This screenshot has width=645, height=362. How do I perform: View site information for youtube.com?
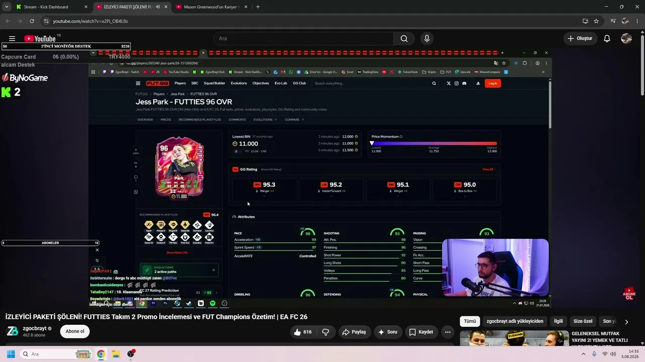tap(46, 21)
